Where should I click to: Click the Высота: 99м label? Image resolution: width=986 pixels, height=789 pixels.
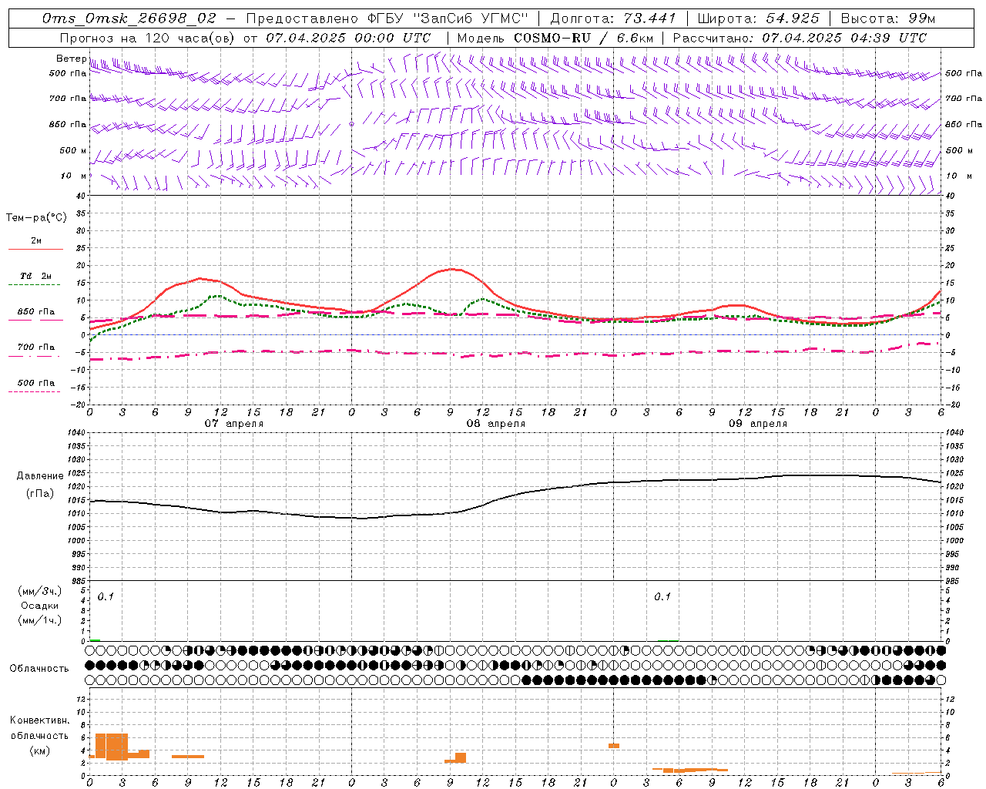pyautogui.click(x=888, y=18)
